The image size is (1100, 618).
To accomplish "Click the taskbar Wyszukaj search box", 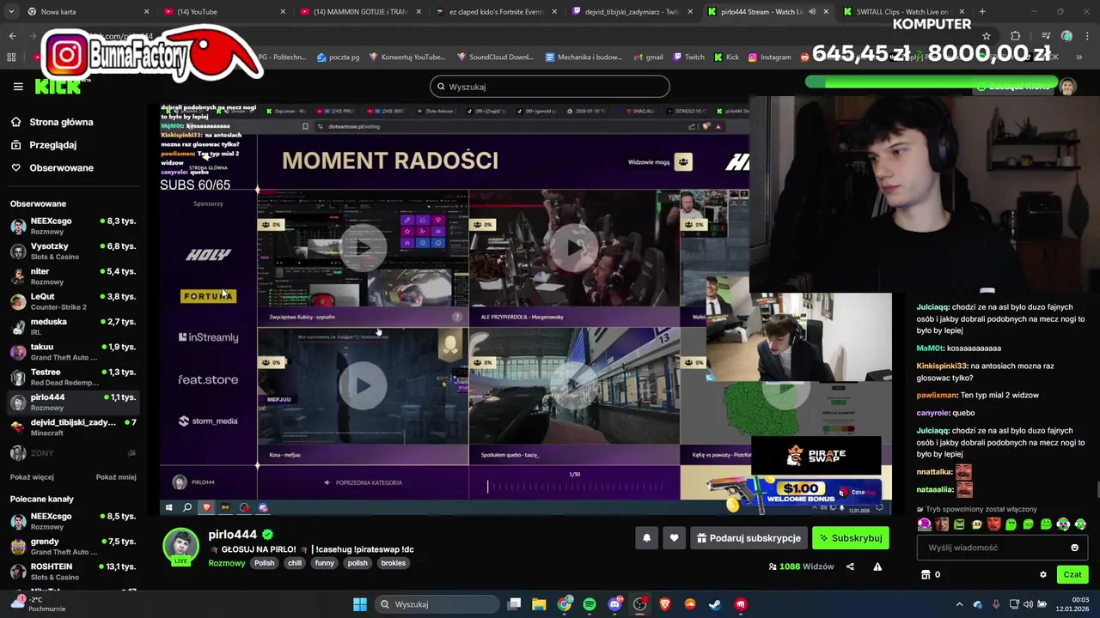I will pos(437,604).
